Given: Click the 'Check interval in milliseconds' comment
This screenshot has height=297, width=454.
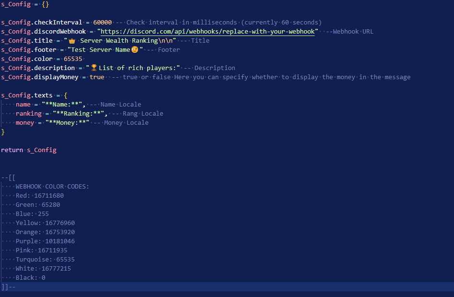Looking at the screenshot, I should coord(182,23).
